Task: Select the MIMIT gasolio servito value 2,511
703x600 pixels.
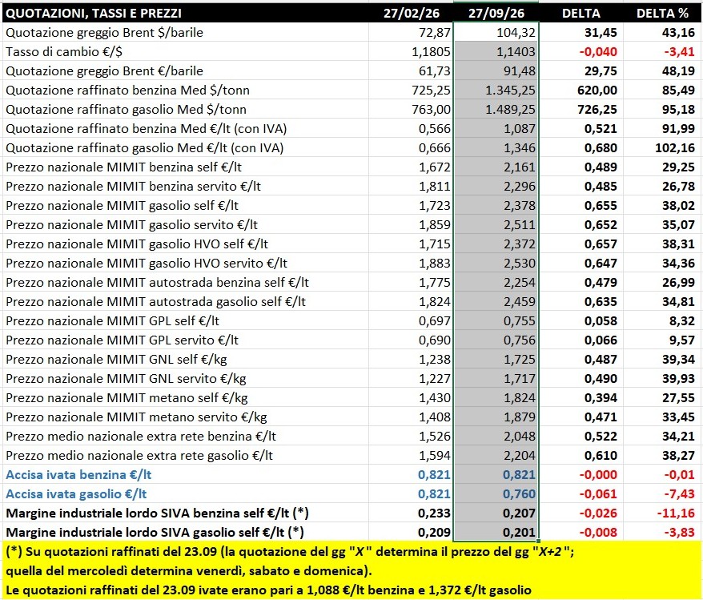Action: coord(496,224)
